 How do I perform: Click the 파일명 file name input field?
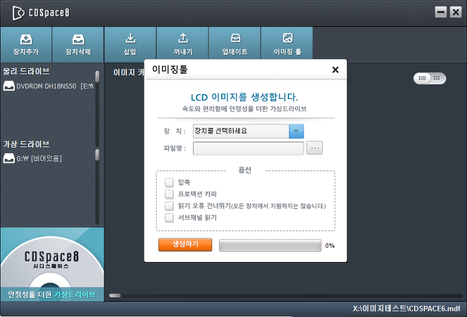tap(249, 149)
